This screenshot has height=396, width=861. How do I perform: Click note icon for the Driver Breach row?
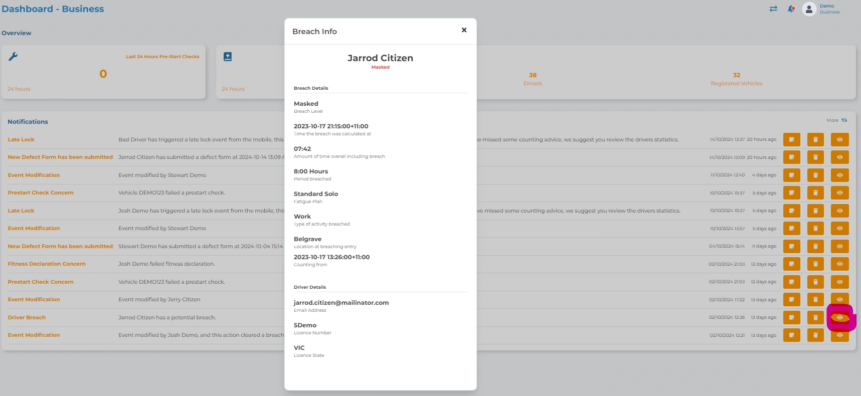[x=792, y=317]
